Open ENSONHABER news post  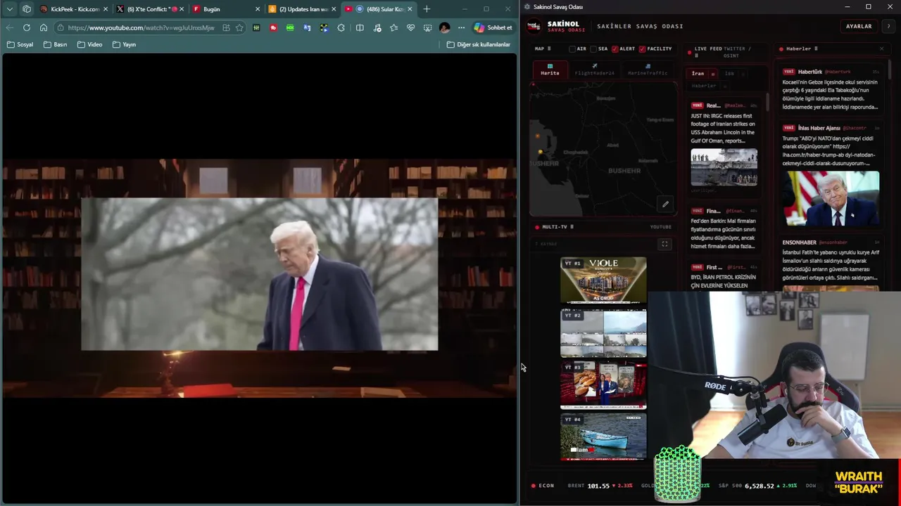tap(831, 261)
